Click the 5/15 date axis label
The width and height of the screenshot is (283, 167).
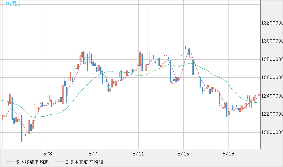pos(183,154)
